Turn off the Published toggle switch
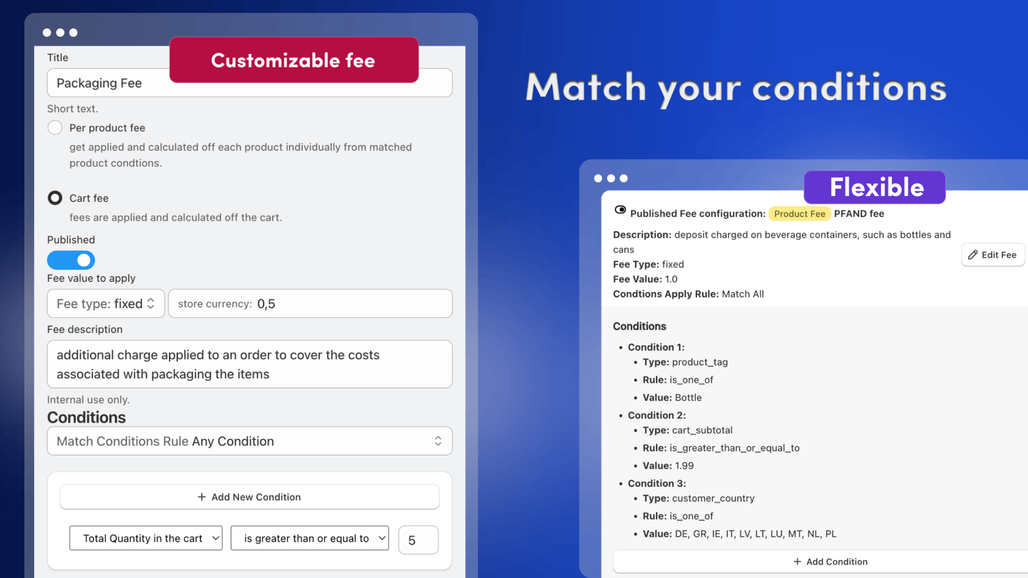This screenshot has height=578, width=1028. (71, 260)
